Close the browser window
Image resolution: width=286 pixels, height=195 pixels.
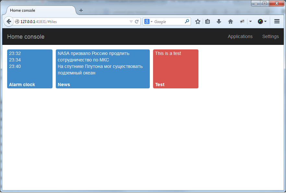pyautogui.click(x=277, y=3)
